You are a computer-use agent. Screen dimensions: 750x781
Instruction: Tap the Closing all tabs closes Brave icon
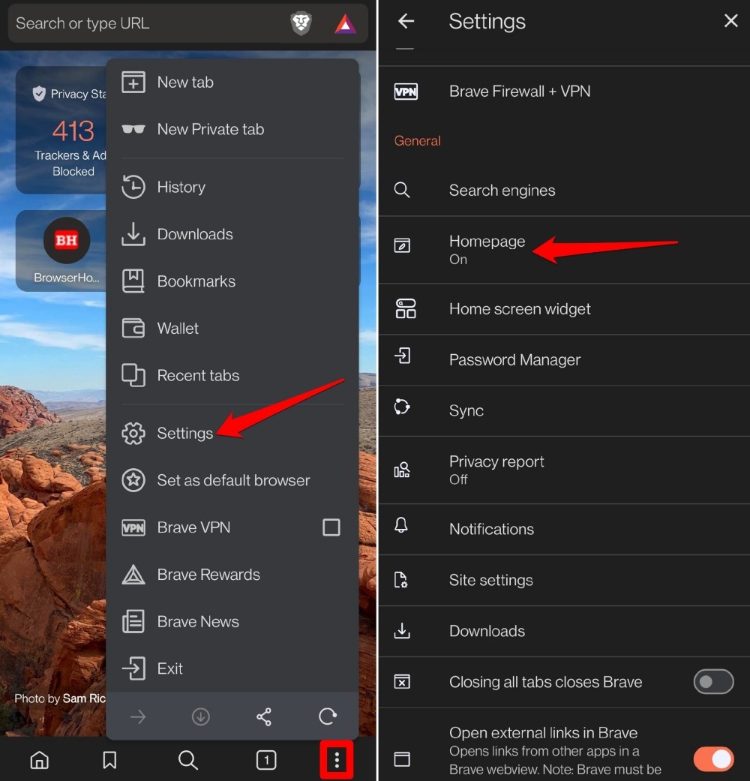click(x=402, y=681)
